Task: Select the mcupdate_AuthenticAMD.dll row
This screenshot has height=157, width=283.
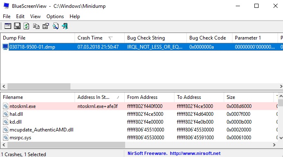Action: pyautogui.click(x=139, y=129)
